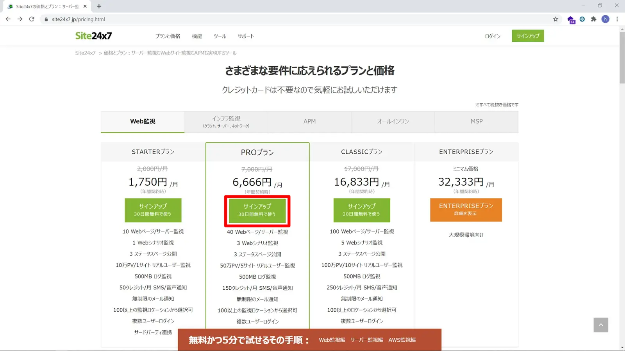This screenshot has height=351, width=625.
Task: Click the サードパーティ連携 text
Action: click(x=153, y=332)
